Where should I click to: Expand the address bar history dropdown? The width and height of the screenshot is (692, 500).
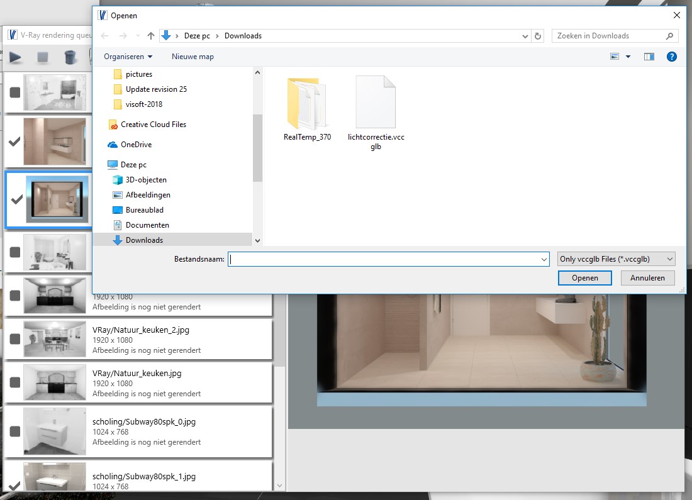(524, 36)
